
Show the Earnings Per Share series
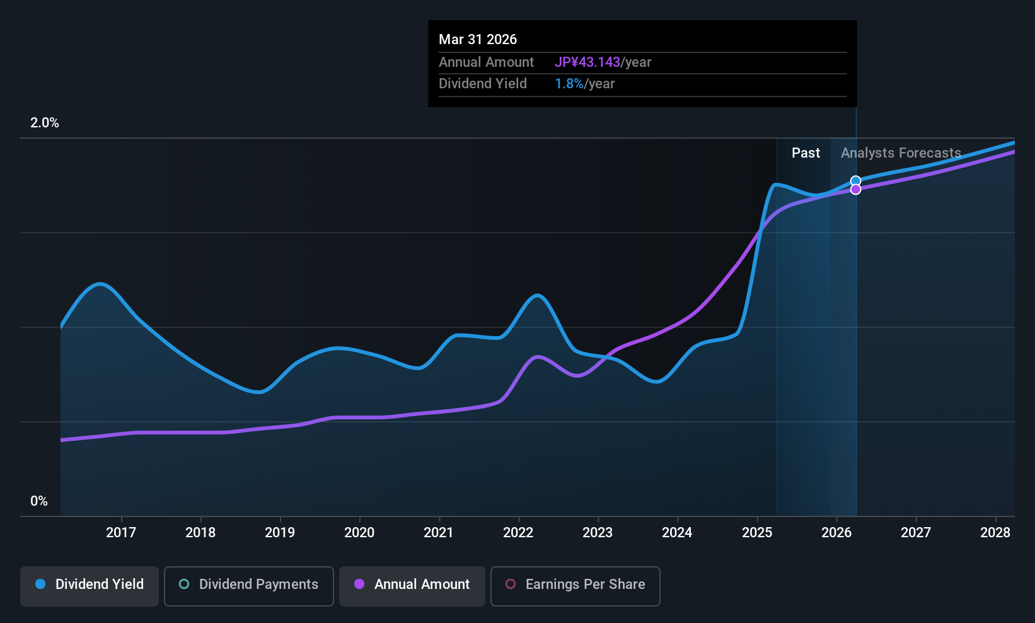point(575,585)
